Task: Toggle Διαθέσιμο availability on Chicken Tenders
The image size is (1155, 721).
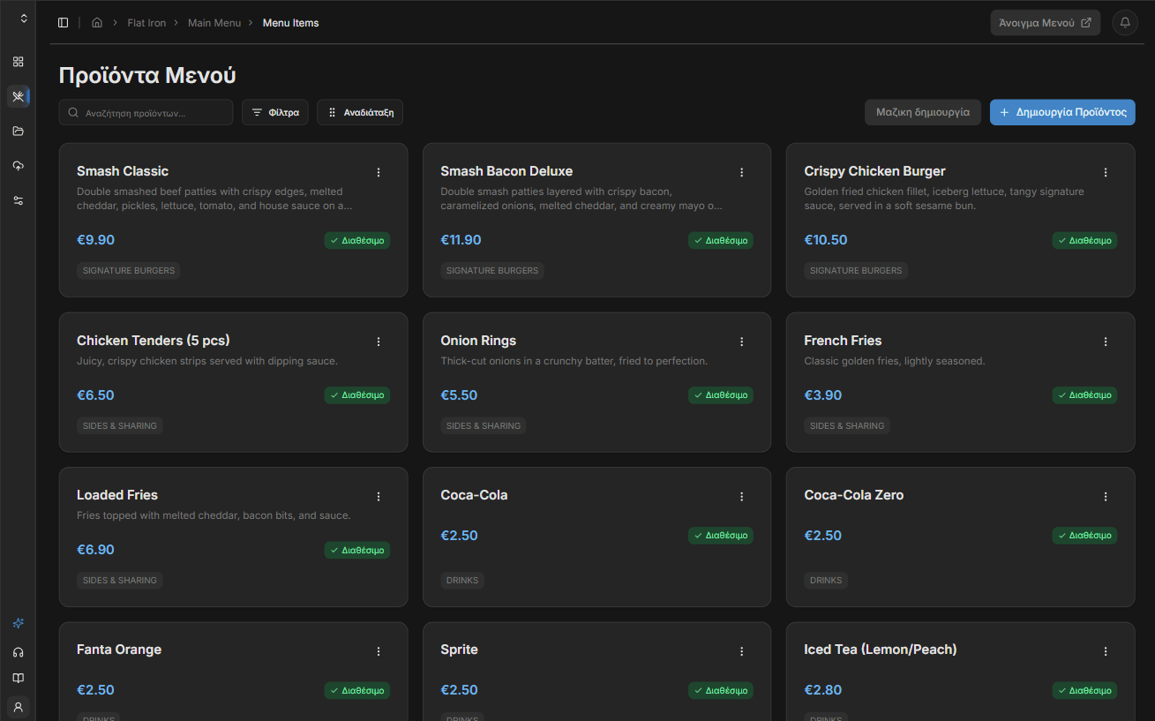Action: pyautogui.click(x=357, y=395)
